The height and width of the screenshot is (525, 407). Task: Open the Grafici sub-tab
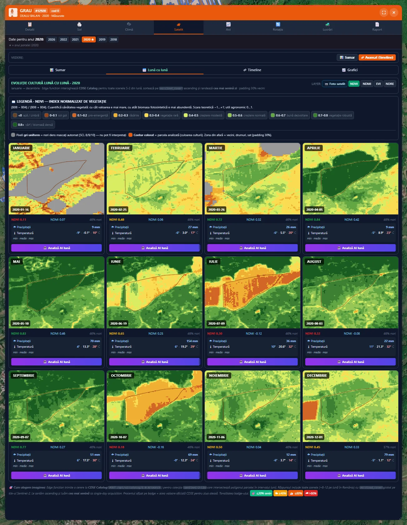[350, 70]
